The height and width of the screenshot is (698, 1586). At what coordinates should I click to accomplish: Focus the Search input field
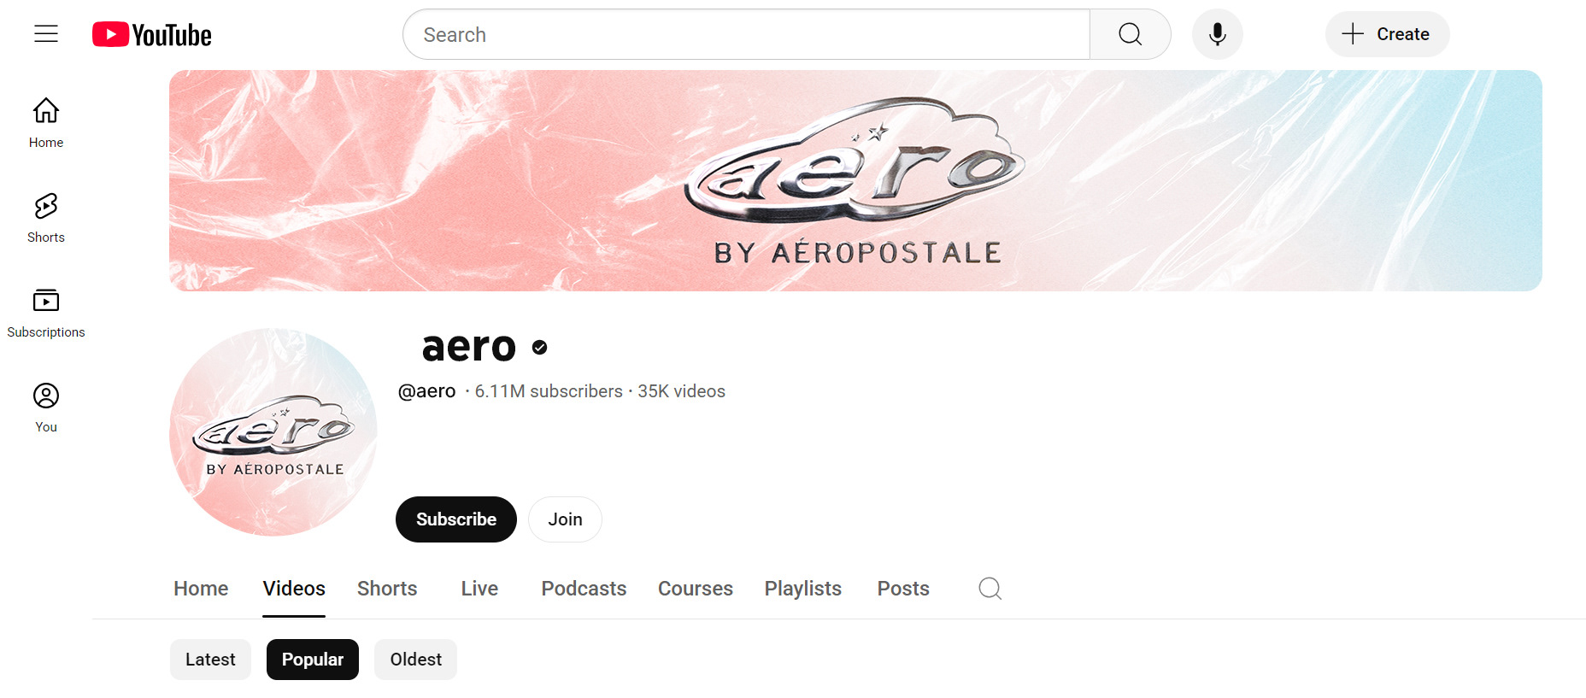(x=747, y=34)
